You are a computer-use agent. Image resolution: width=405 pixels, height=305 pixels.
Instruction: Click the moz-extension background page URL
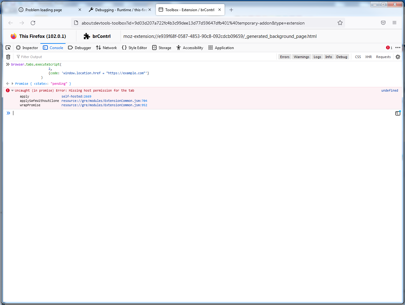tap(220, 36)
